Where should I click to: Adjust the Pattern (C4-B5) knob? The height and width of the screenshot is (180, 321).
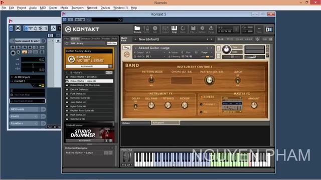point(209,80)
